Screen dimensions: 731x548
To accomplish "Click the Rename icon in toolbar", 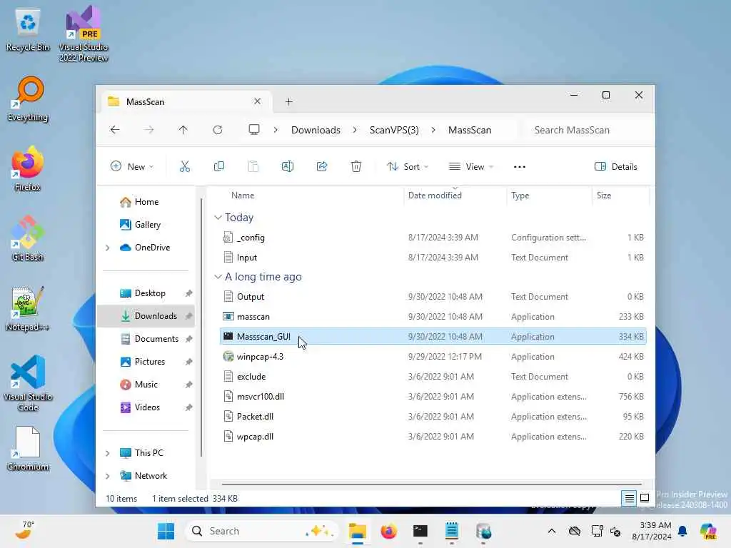I will pos(288,166).
